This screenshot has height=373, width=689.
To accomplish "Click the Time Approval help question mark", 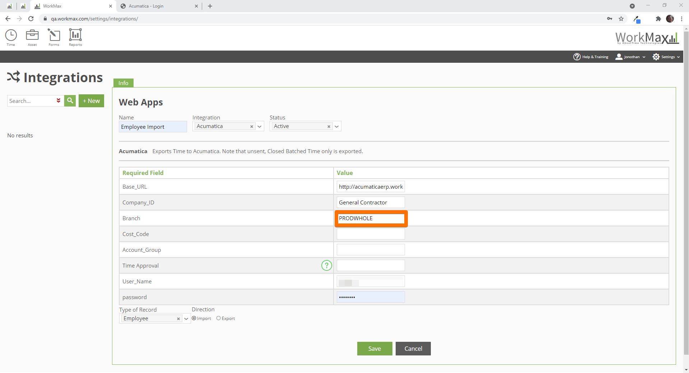I will (326, 265).
